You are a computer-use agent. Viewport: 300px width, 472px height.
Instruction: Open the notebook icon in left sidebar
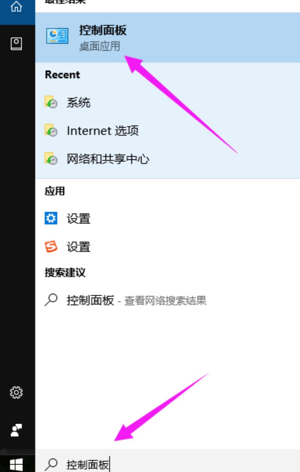pos(16,44)
